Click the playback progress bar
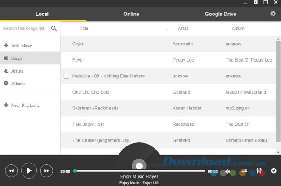The height and width of the screenshot is (186, 281). (140, 171)
